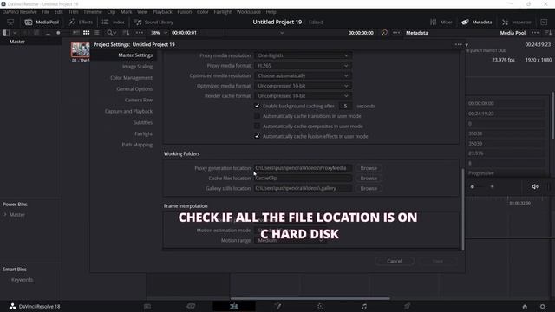Click the Gallery stills location path field
Screen dimensions: 555x312
click(303, 188)
